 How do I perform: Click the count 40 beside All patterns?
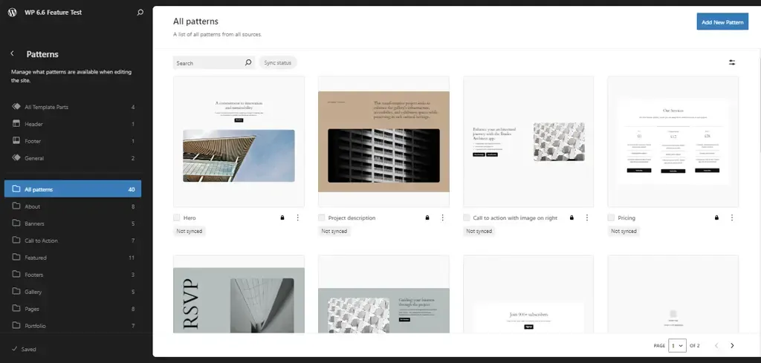pos(132,189)
